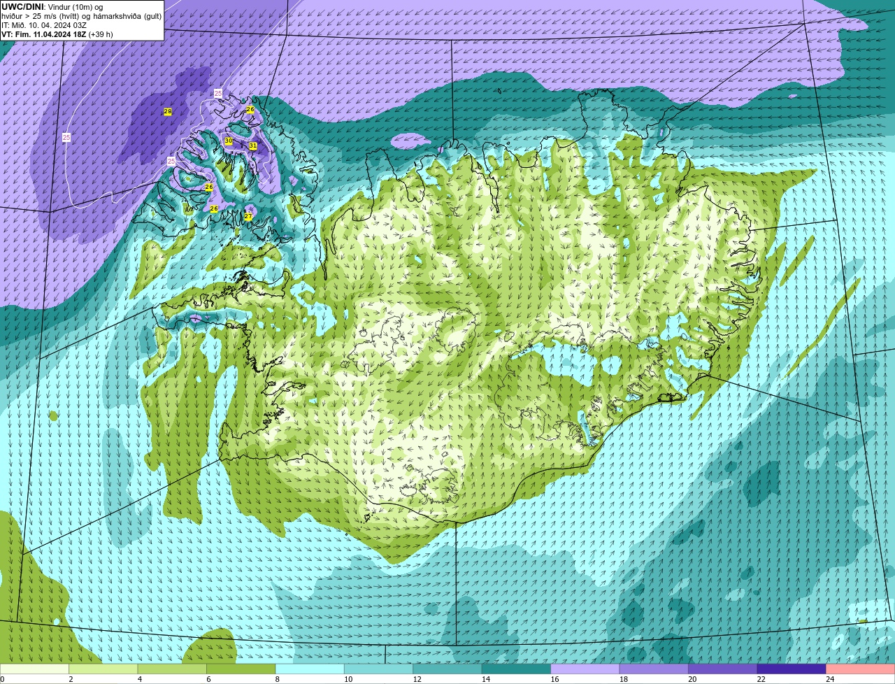The width and height of the screenshot is (895, 684).
Task: Click the 2–4 m/s light yellow-green legend swatch
Action: (x=103, y=669)
